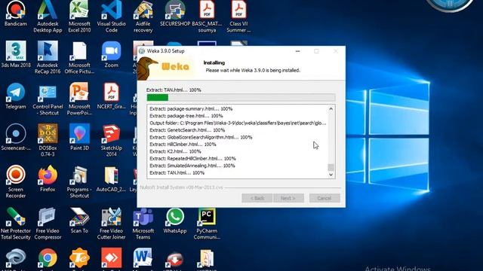Open the Class VII Summer PDF
This screenshot has height=271, width=483.
coord(238,16)
